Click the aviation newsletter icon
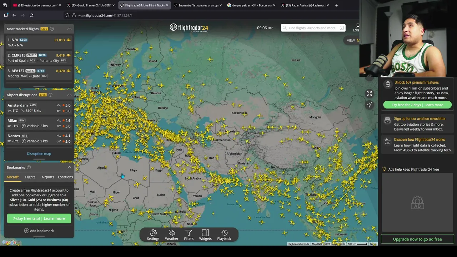 pos(387,121)
